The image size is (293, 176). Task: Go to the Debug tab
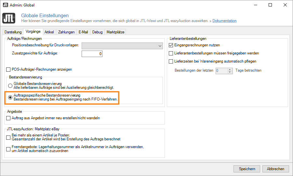pos(97,32)
